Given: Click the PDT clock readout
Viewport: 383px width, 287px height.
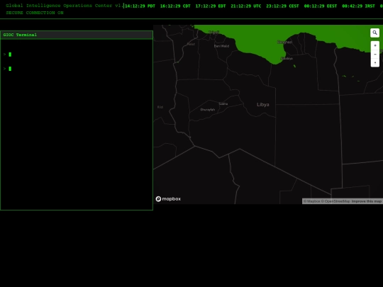Looking at the screenshot, I should point(140,6).
